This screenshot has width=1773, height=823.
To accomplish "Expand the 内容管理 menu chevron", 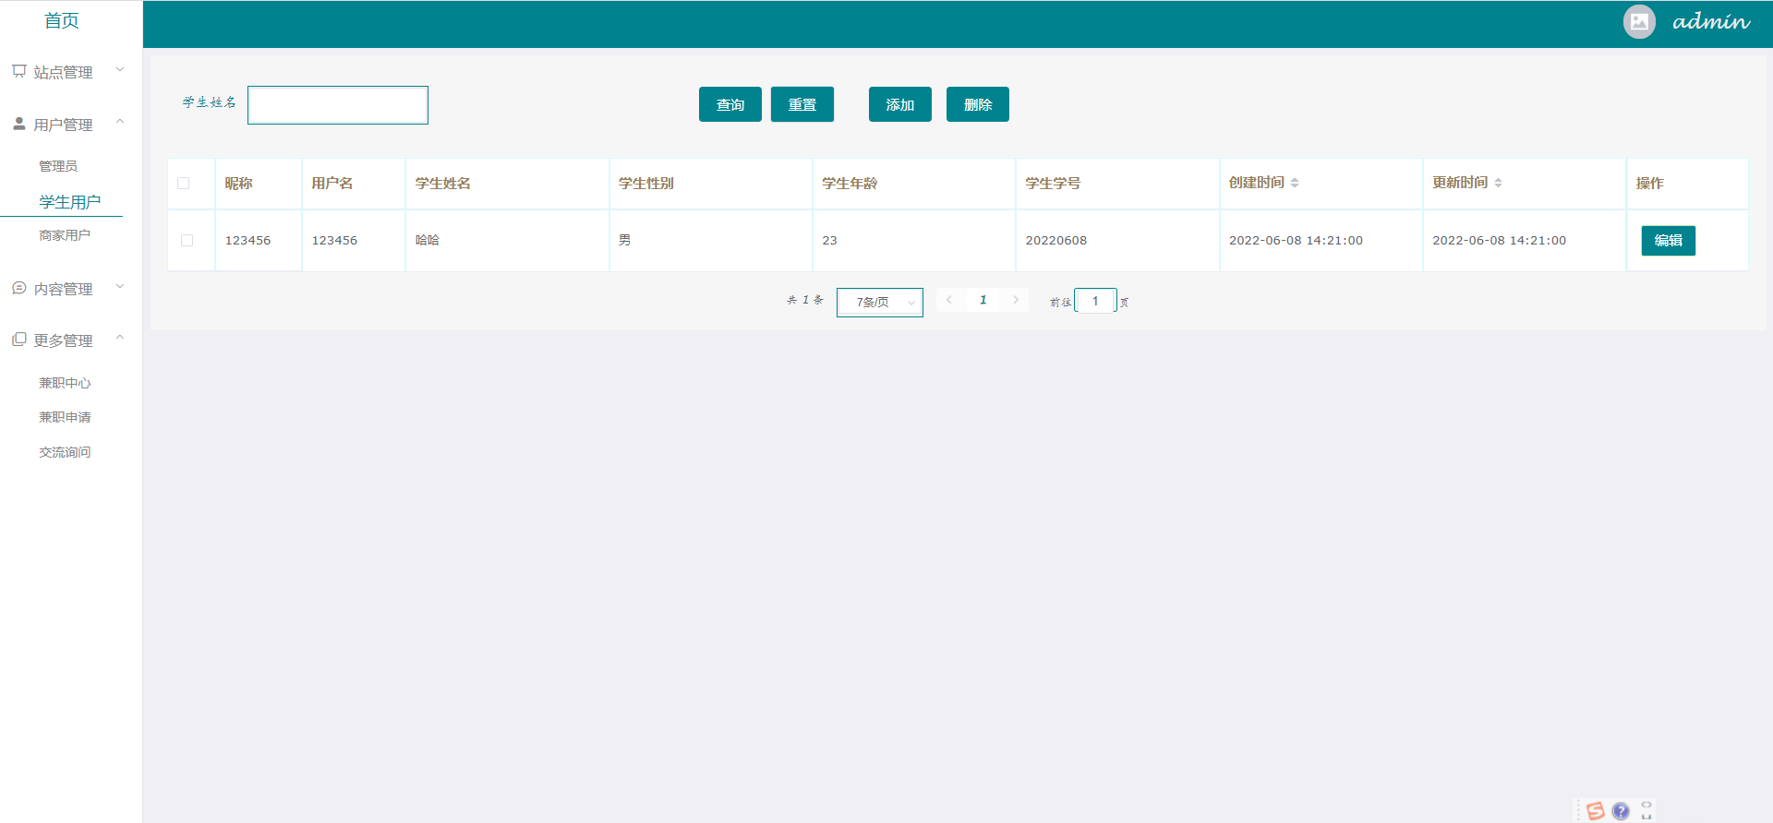I will (120, 287).
